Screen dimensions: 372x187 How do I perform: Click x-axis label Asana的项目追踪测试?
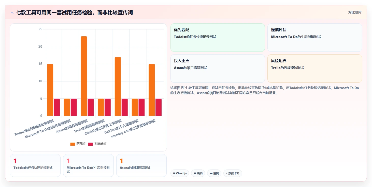point(72,126)
